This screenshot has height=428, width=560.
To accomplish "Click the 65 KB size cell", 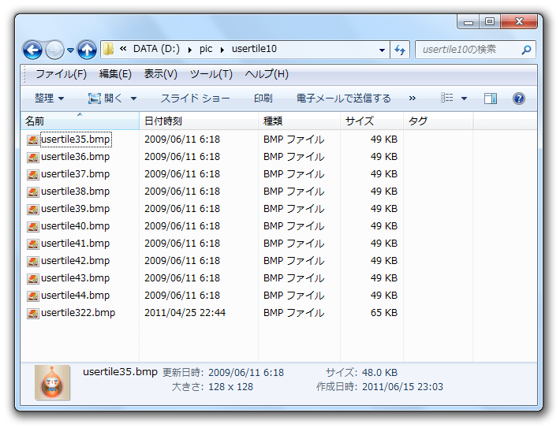I will point(384,313).
